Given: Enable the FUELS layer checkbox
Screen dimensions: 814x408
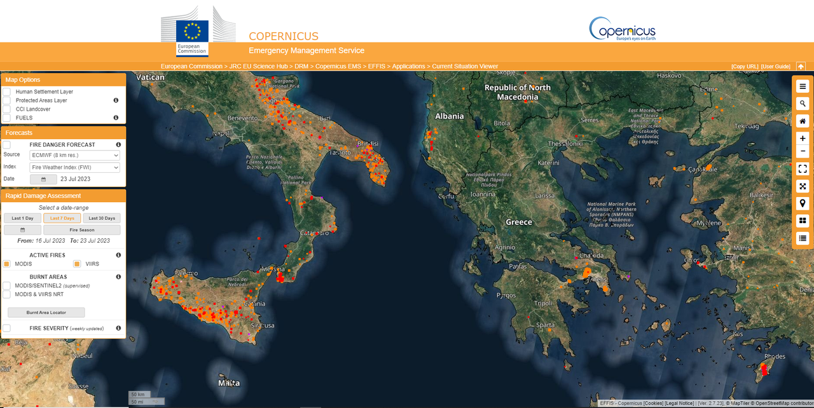Looking at the screenshot, I should [x=6, y=118].
